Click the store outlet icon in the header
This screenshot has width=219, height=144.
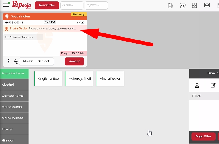pos(182,5)
